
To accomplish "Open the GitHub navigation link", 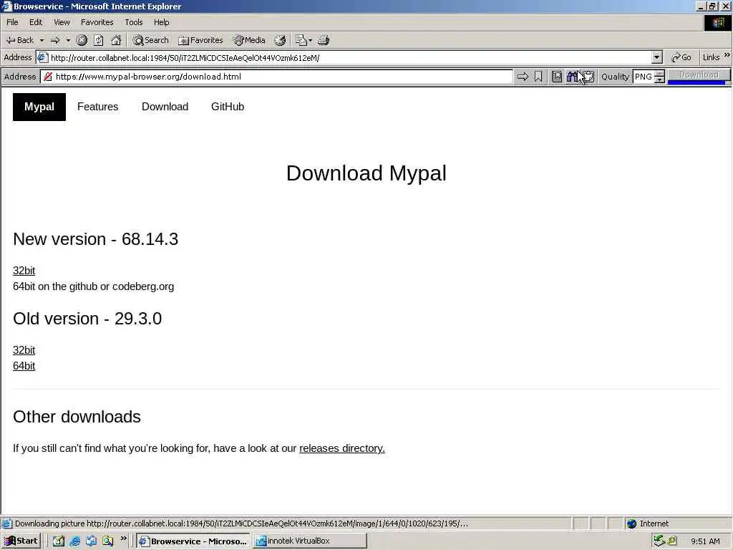I will (x=228, y=107).
